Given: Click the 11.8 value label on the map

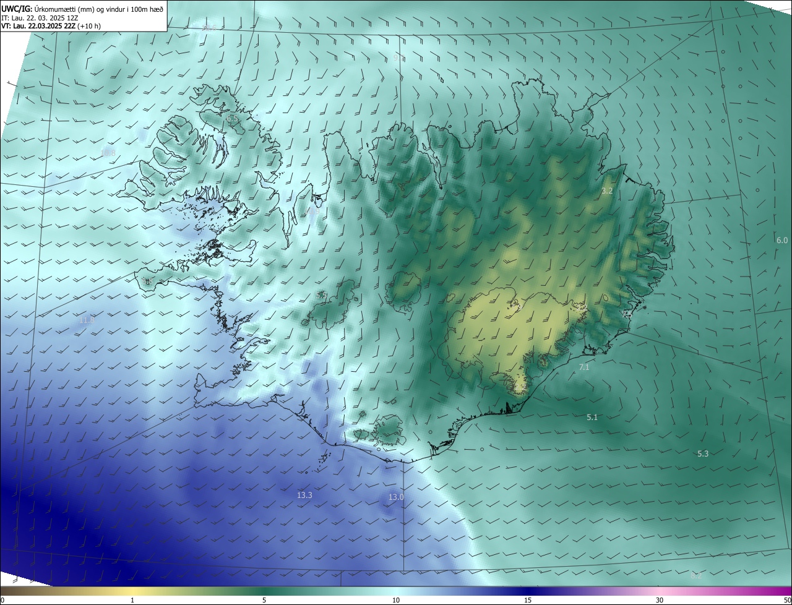Looking at the screenshot, I should tap(87, 320).
